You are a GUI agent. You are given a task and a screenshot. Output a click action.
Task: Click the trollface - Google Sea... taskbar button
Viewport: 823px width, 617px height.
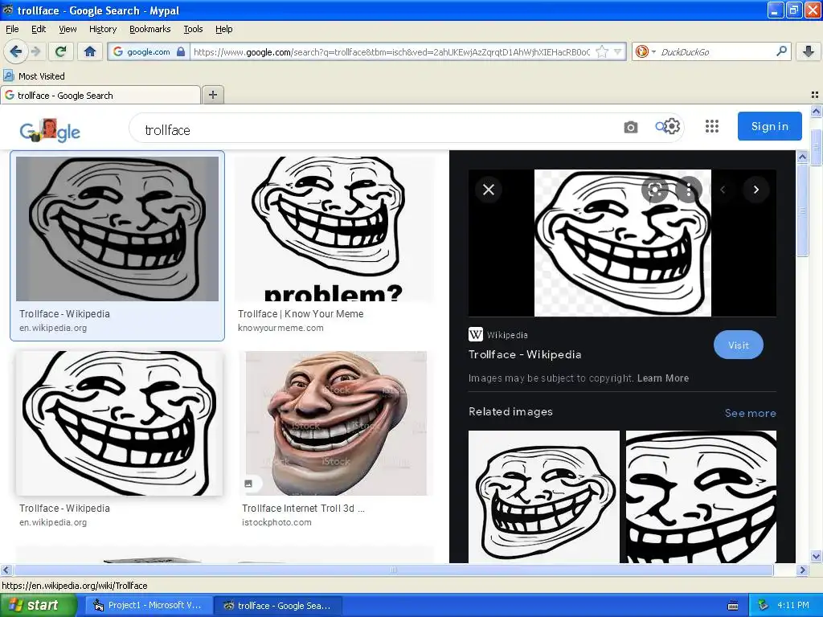(278, 606)
